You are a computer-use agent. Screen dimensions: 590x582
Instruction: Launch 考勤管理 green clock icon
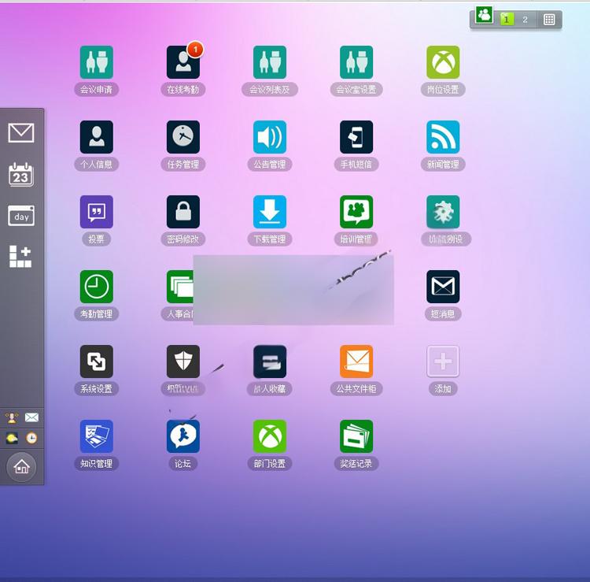[x=96, y=287]
